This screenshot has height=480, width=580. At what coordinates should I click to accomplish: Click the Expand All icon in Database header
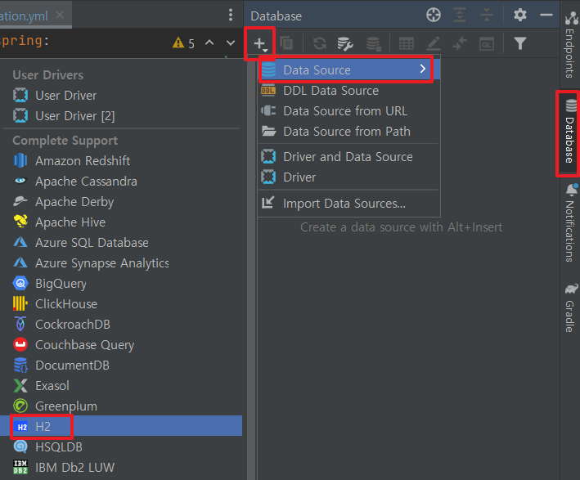coord(460,16)
